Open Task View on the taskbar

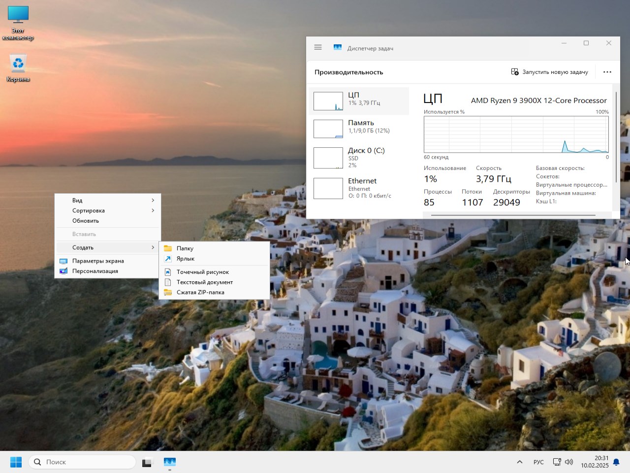pyautogui.click(x=147, y=462)
